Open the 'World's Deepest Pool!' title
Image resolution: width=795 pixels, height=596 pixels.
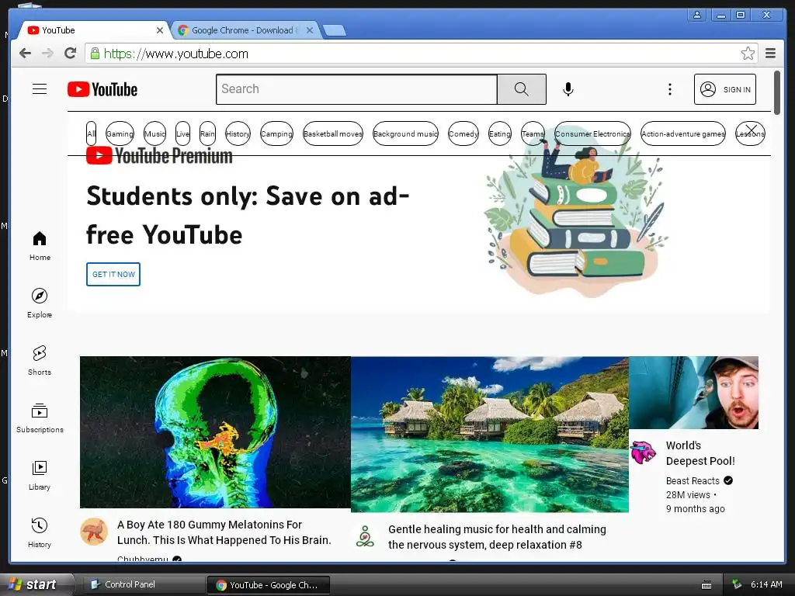pyautogui.click(x=700, y=453)
